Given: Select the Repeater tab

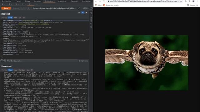Looking at the screenshot, I should (x=49, y=1).
